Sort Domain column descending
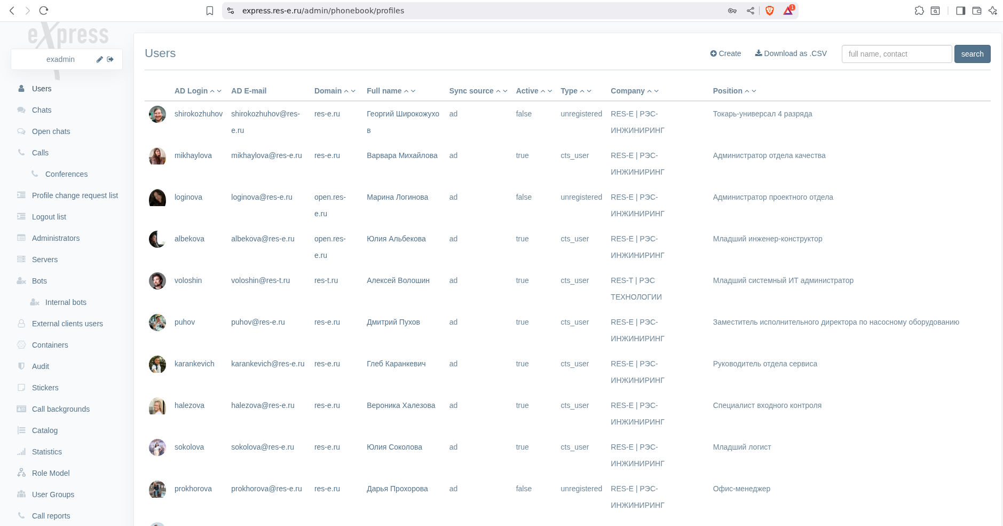Image resolution: width=1003 pixels, height=526 pixels. (353, 91)
